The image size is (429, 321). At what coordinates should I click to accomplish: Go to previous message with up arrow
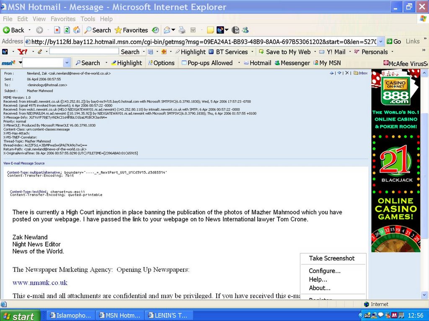pos(332,73)
